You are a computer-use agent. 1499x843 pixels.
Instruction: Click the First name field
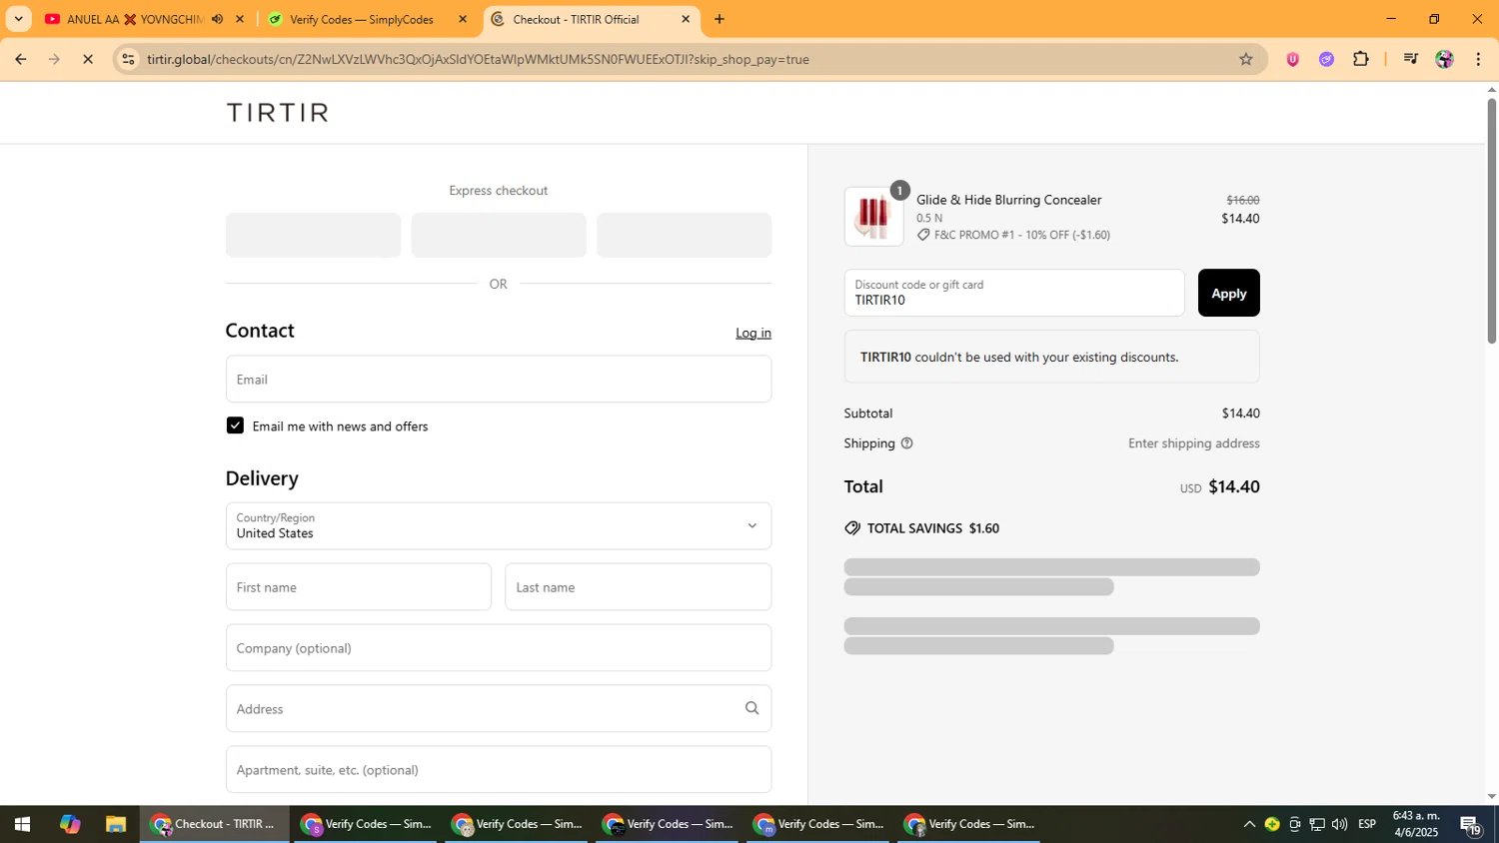click(359, 587)
